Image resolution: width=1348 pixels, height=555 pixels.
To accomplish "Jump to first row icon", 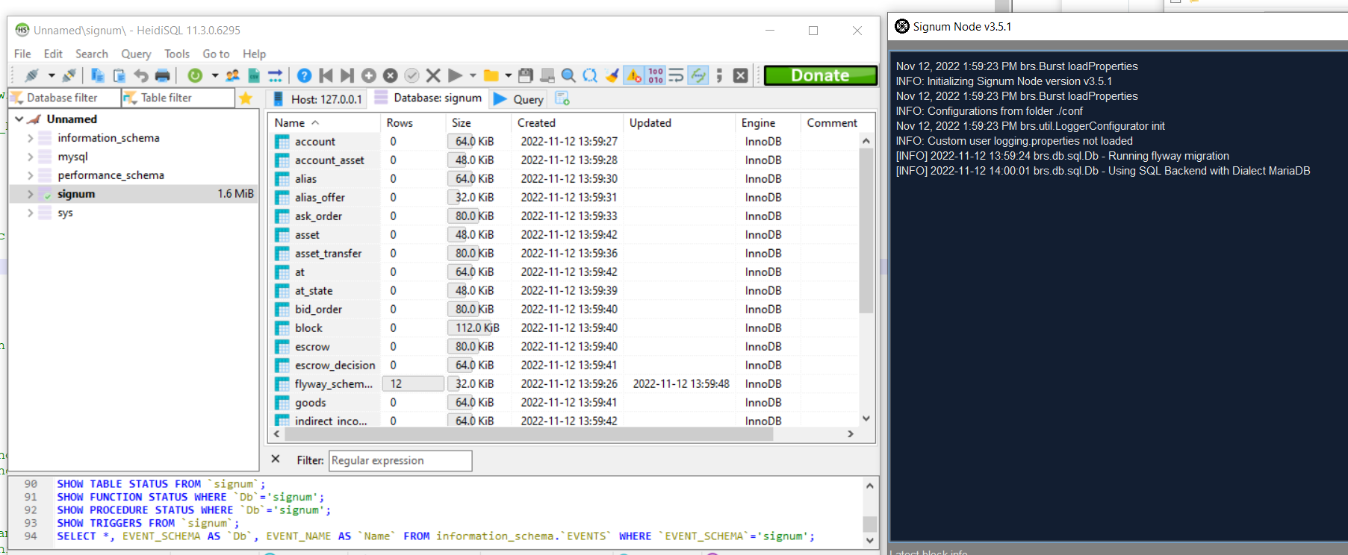I will [x=326, y=75].
